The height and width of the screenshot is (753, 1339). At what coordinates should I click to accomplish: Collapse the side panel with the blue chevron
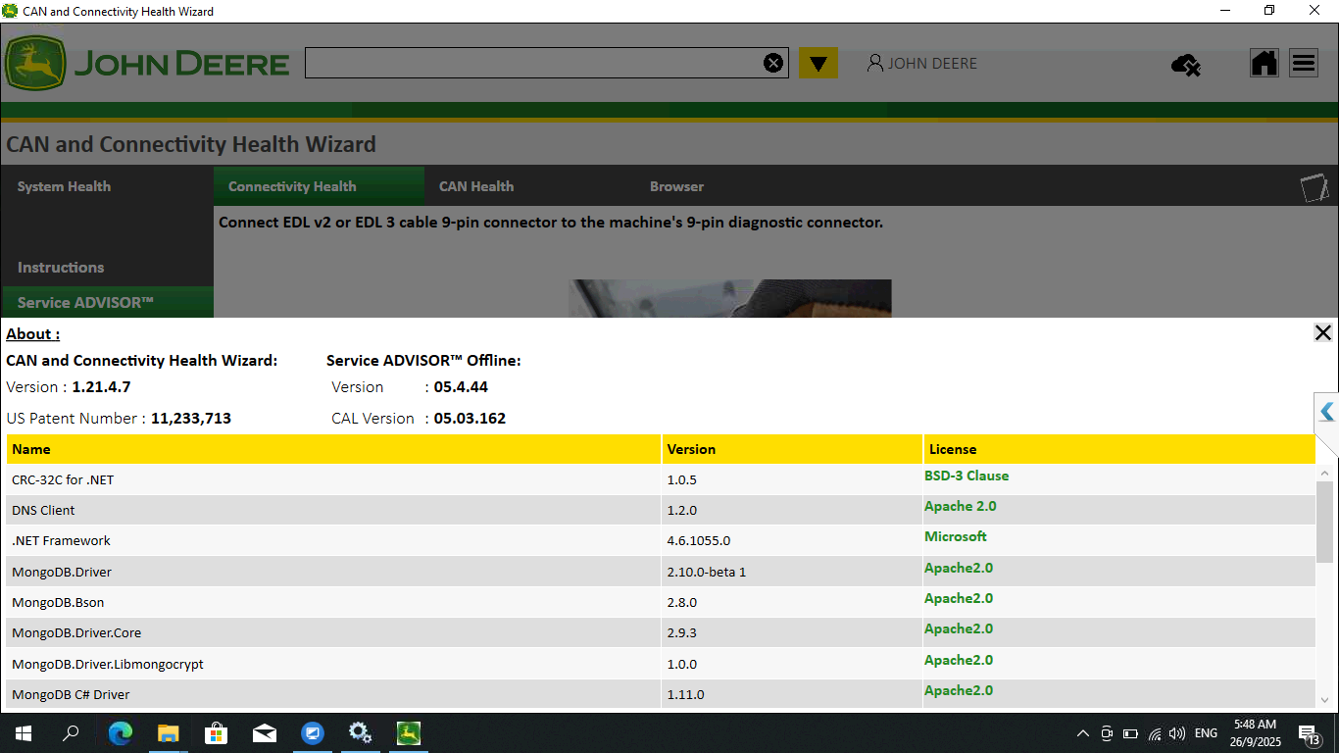(x=1329, y=412)
